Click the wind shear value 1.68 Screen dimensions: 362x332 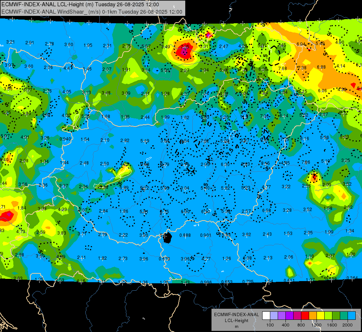(x=105, y=116)
